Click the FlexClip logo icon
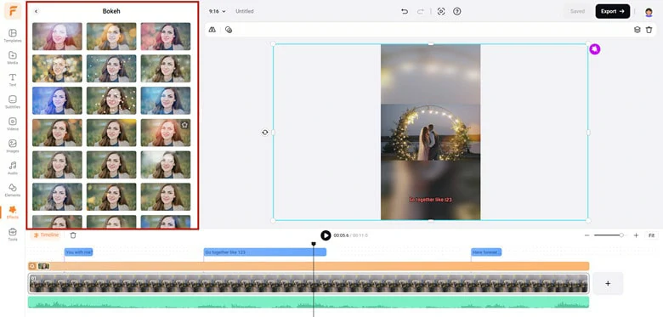Viewport: 663px width, 317px height. [13, 11]
